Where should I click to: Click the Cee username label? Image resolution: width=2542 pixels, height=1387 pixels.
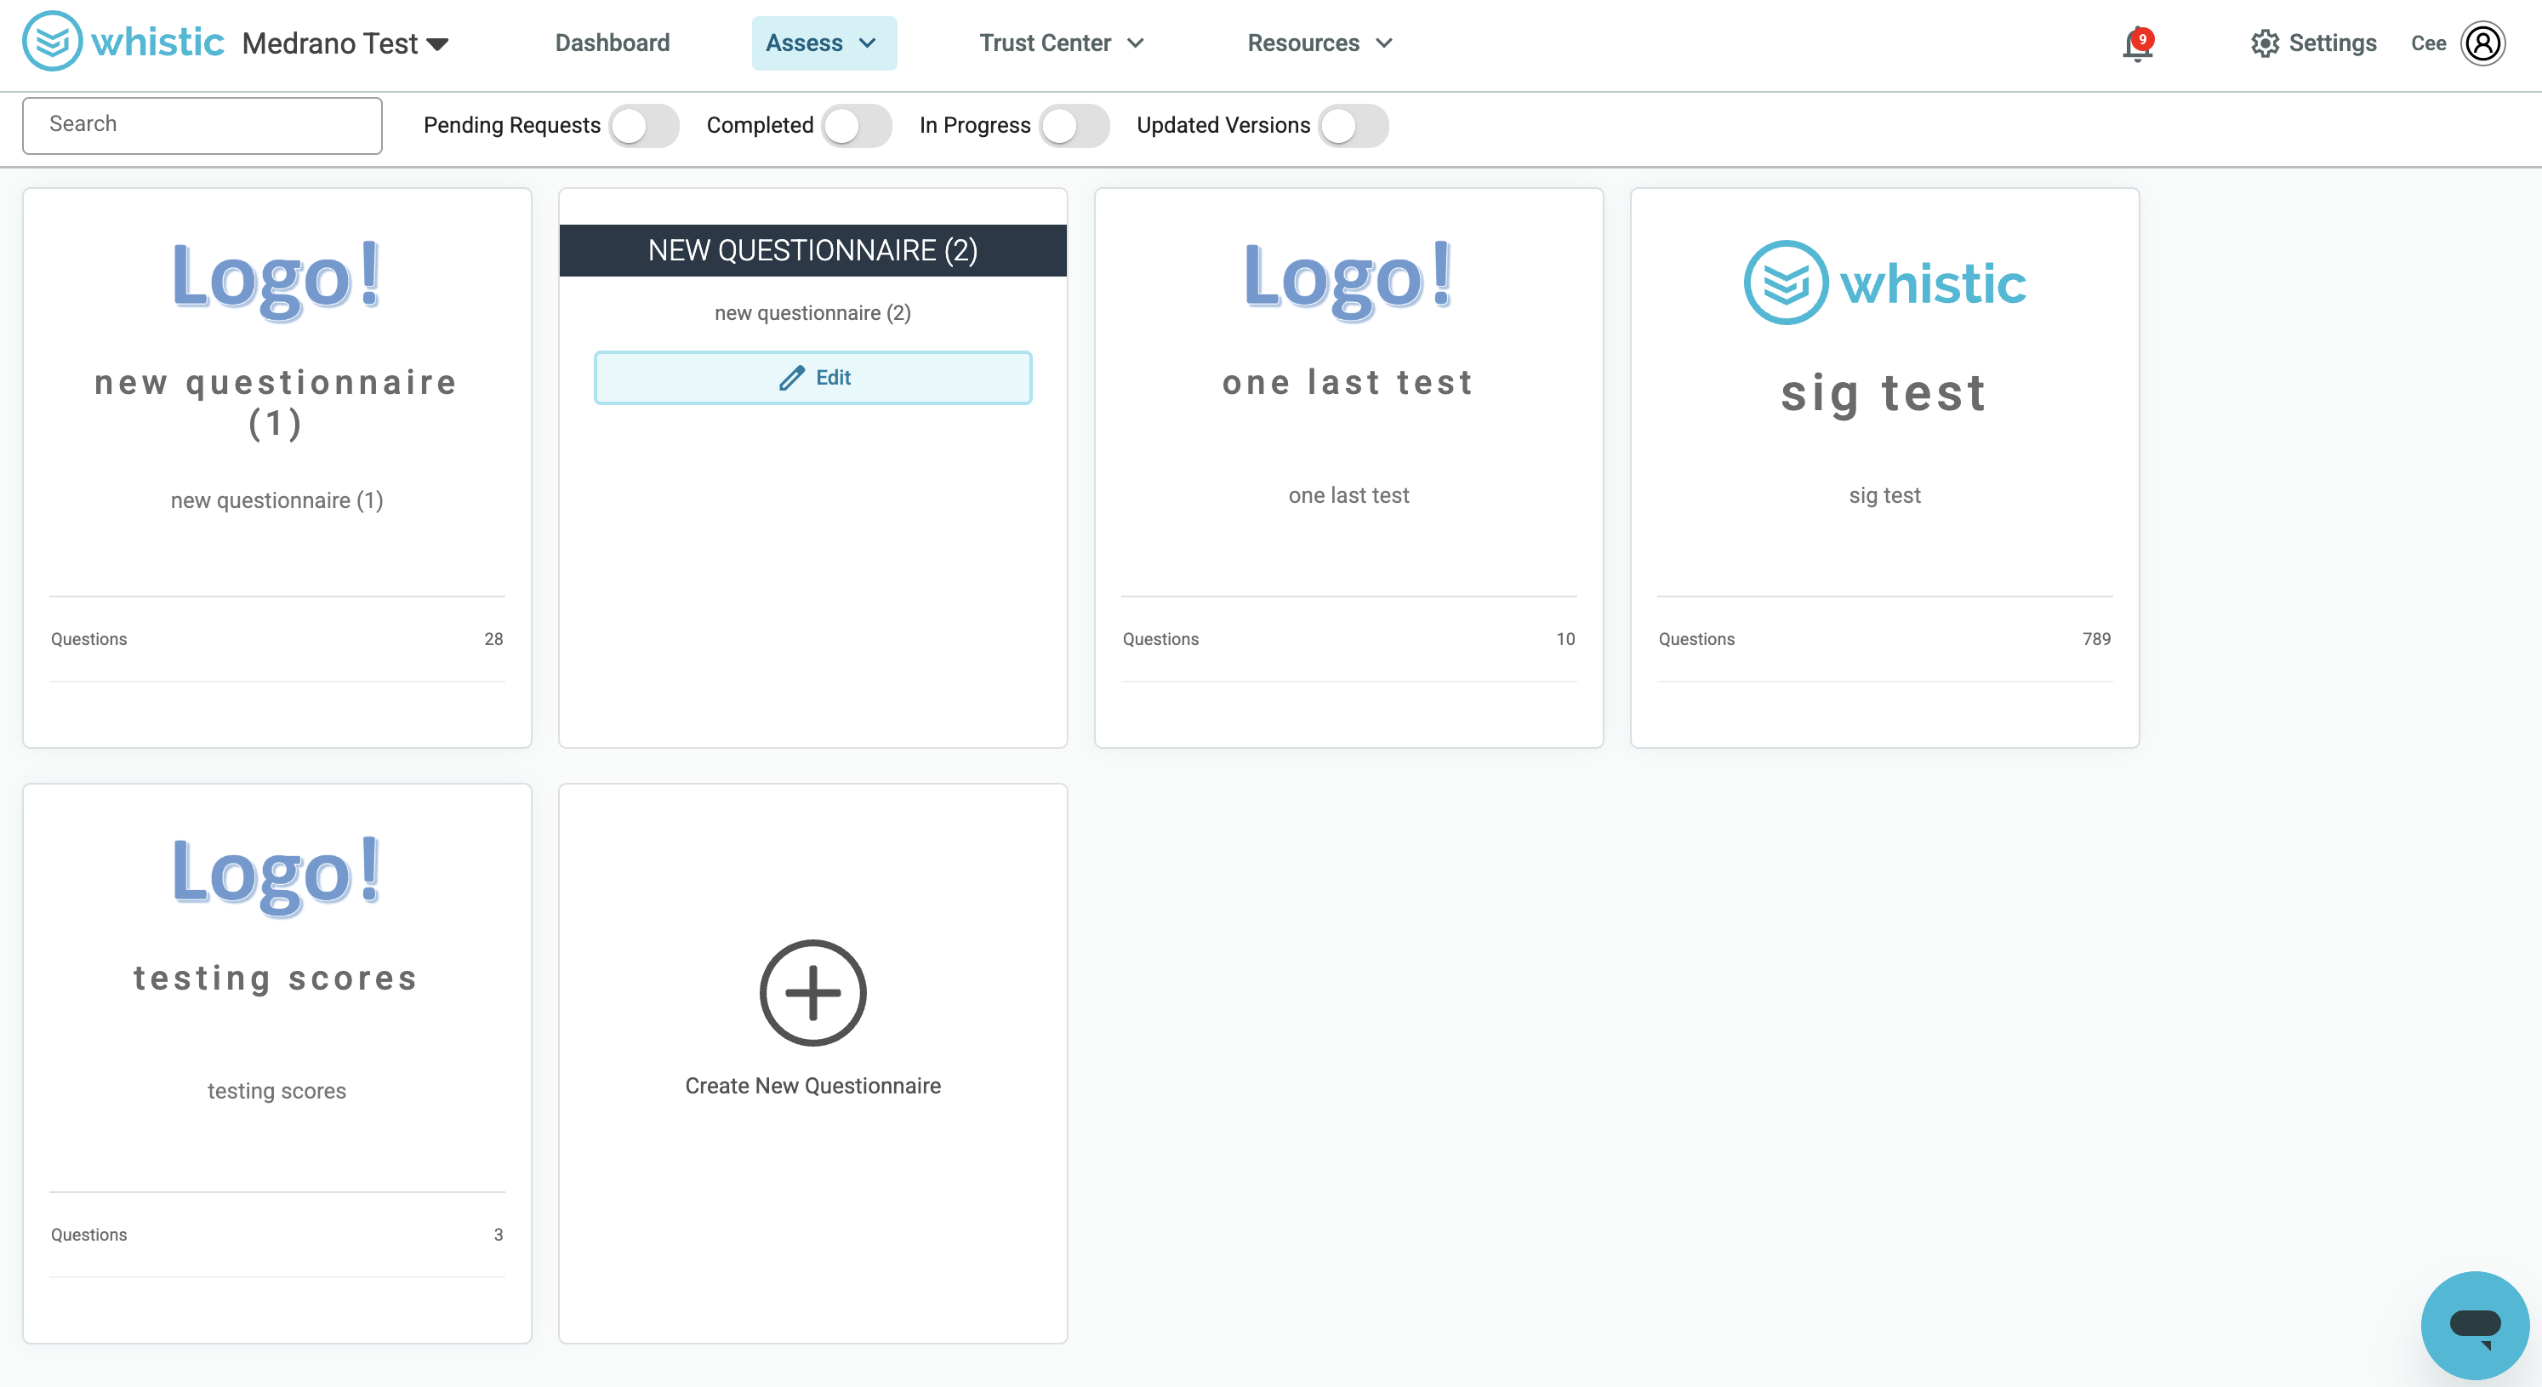(2427, 43)
